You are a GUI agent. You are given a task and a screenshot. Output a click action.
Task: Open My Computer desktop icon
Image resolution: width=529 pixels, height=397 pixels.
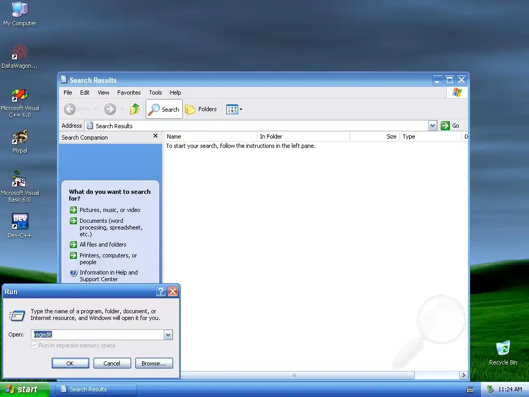pyautogui.click(x=20, y=13)
